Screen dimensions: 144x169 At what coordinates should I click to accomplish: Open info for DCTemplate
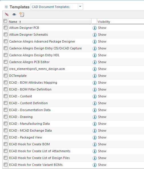tap(95, 76)
